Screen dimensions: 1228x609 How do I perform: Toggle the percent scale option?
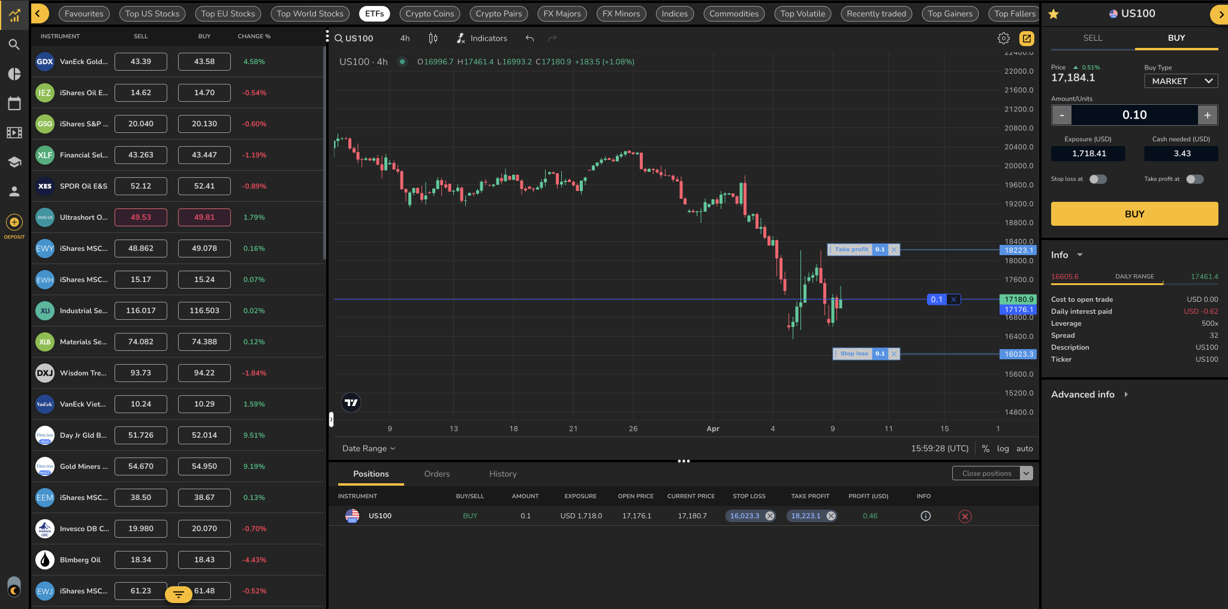click(x=985, y=449)
